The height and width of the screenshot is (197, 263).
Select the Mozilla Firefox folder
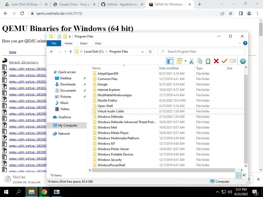point(107,101)
